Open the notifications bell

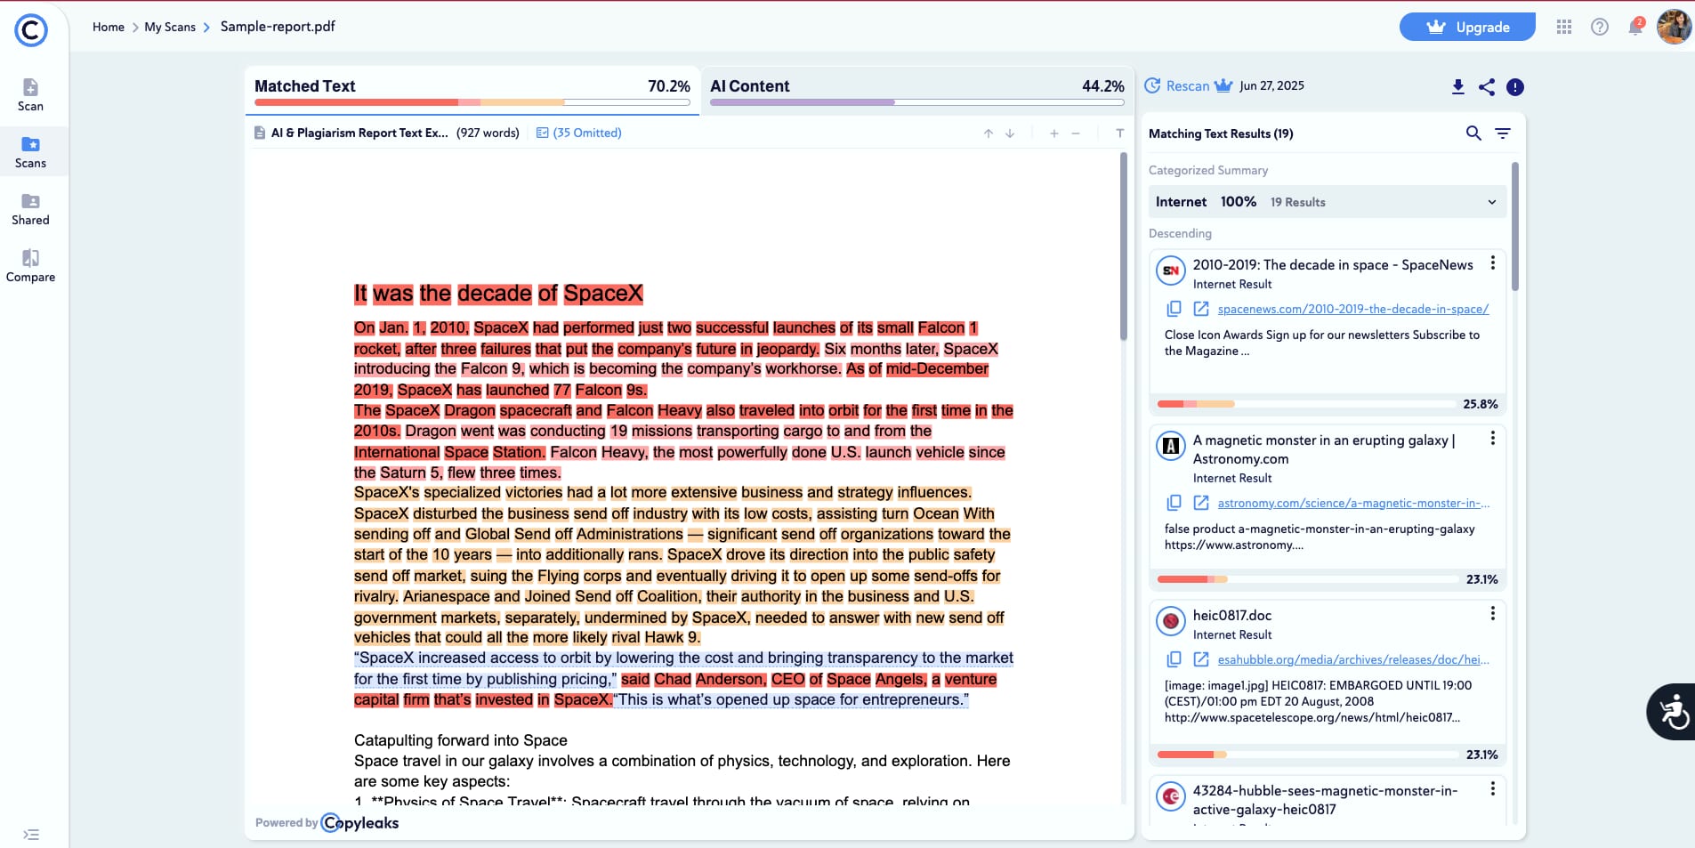click(1635, 27)
